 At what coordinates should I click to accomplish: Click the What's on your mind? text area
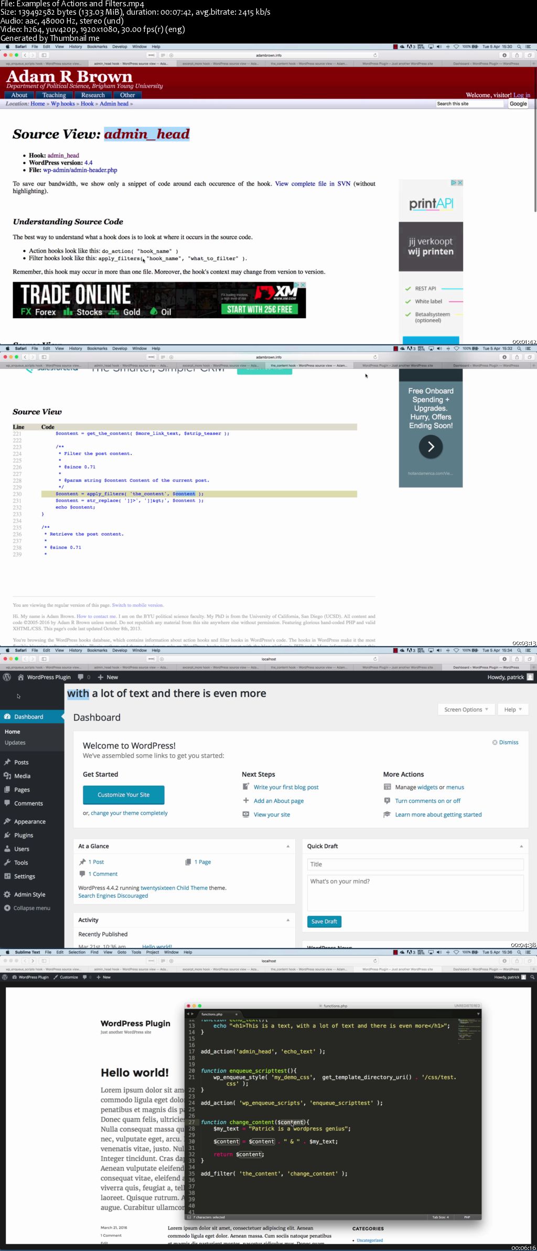pyautogui.click(x=415, y=893)
